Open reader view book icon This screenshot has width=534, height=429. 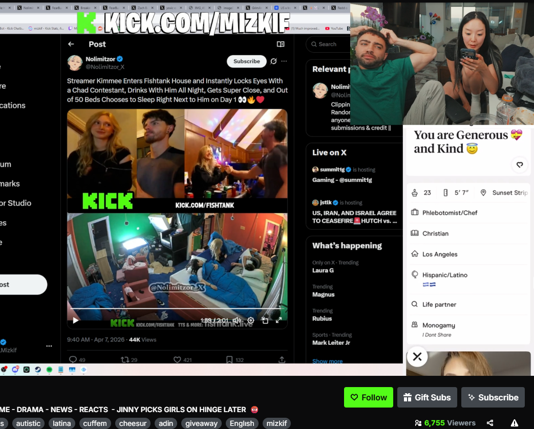[281, 44]
